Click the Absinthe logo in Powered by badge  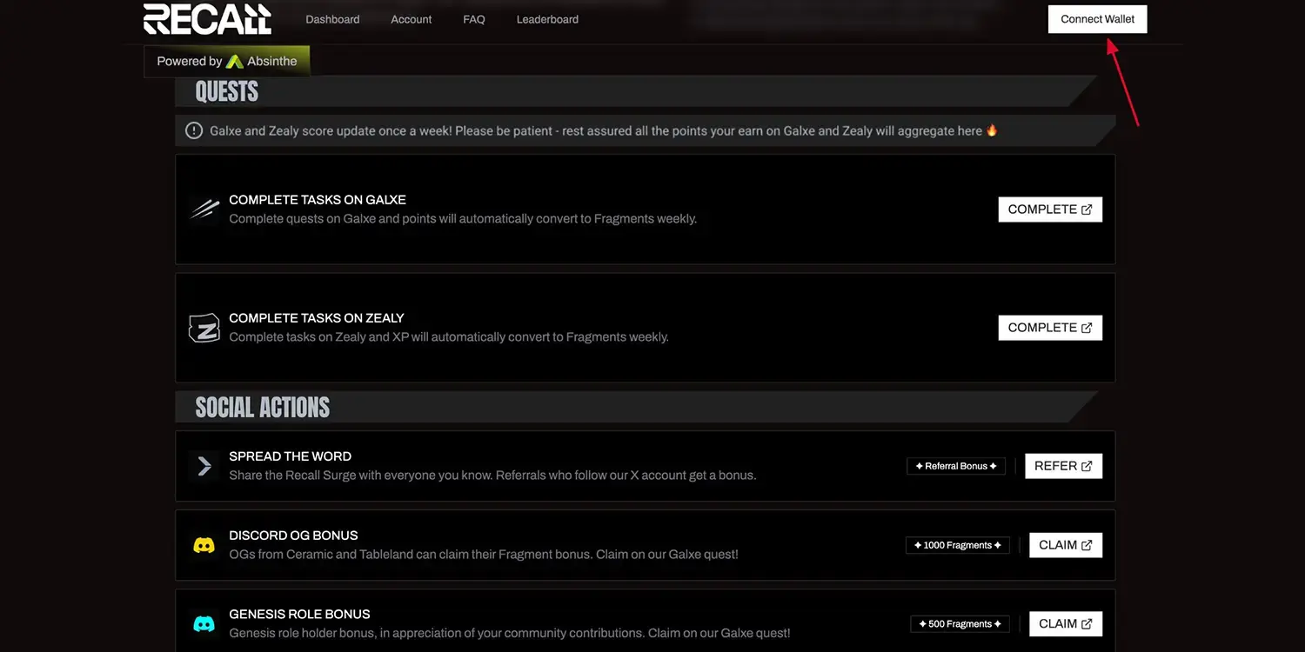point(235,62)
